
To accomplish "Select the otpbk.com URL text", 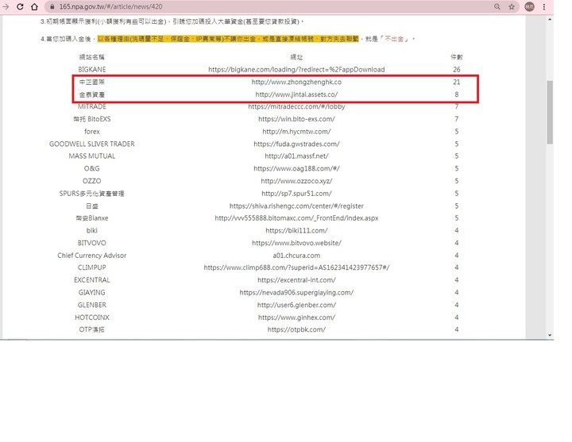I will coord(296,329).
